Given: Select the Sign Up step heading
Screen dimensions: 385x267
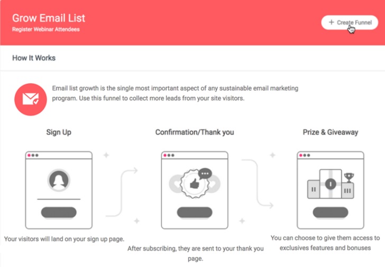Looking at the screenshot, I should pyautogui.click(x=59, y=132).
